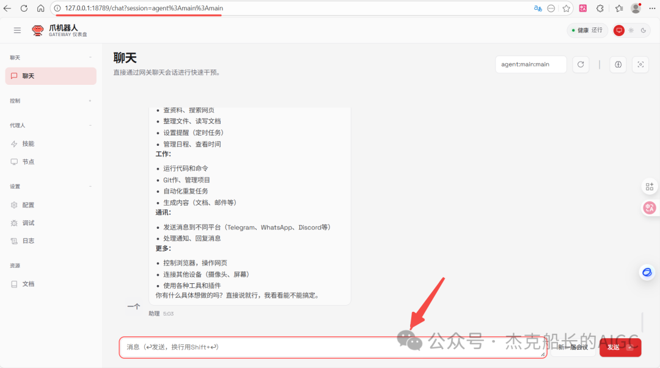This screenshot has width=660, height=368.
Task: Open the floating grid-plus widget icon
Action: pos(650,187)
